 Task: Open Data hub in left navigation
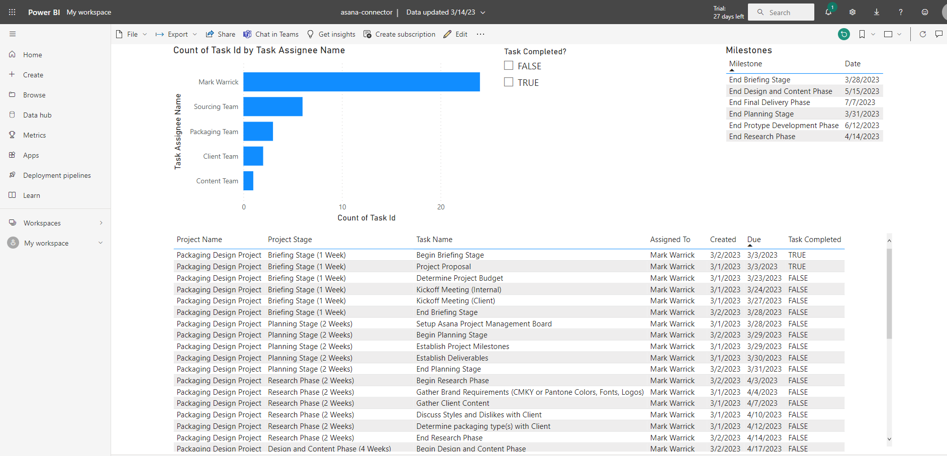coord(37,115)
